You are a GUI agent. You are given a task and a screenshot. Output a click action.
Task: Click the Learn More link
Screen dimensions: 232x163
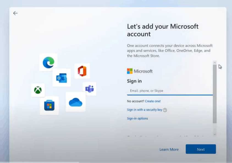[169, 149]
